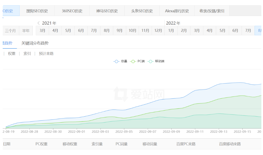Show the 索引 chart view

(27, 54)
